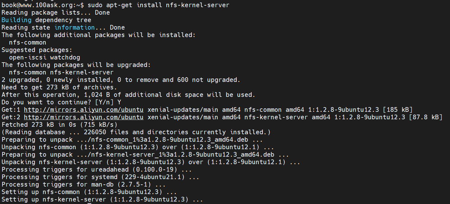Click the blue highlighted word 'Building'

coord(17,20)
